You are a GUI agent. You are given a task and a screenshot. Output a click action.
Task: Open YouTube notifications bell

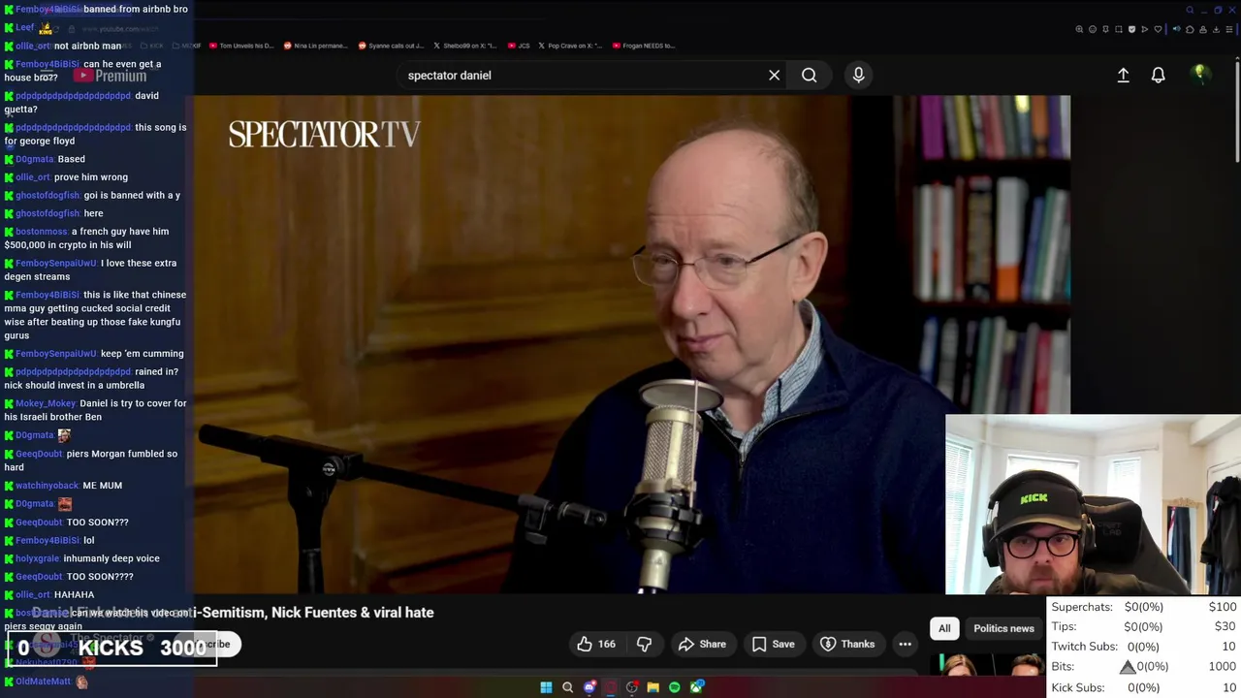tap(1158, 75)
